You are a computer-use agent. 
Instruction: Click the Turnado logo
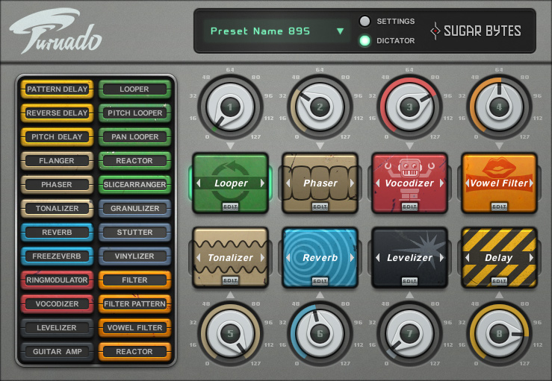[56, 31]
